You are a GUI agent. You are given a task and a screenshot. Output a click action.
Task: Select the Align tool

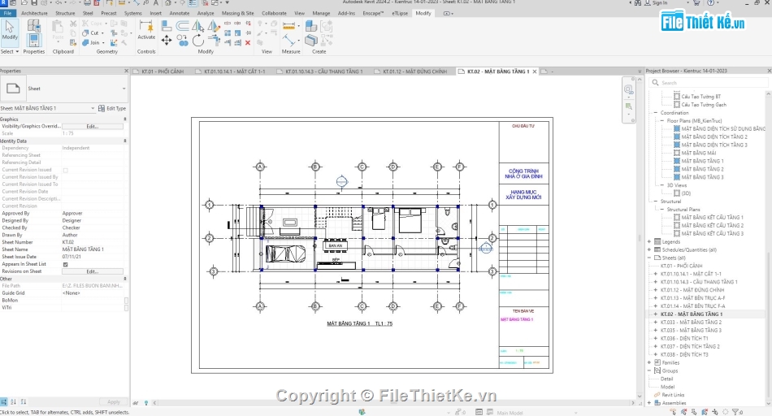tap(167, 26)
